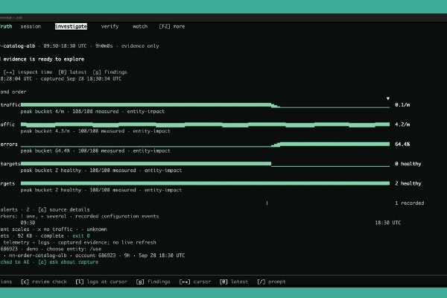Go to the watch tab
447x298 pixels.
coord(140,27)
